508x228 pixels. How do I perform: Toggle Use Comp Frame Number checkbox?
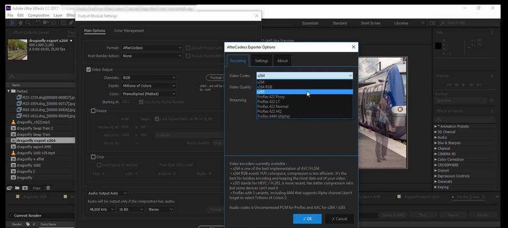[x=141, y=102]
